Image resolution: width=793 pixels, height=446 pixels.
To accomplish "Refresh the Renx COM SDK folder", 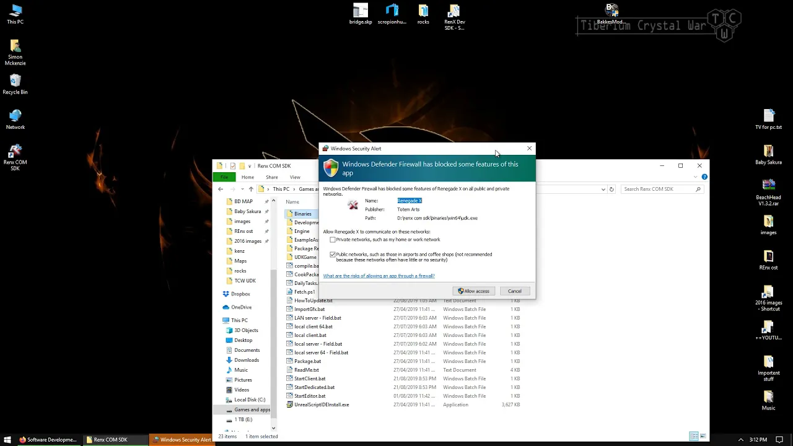I will coord(611,189).
